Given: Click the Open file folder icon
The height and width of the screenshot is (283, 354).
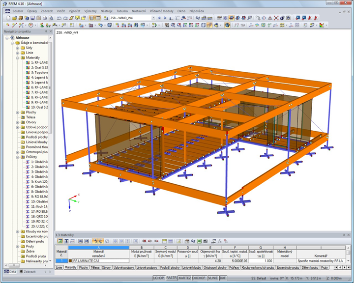Looking at the screenshot, I should tap(14, 18).
